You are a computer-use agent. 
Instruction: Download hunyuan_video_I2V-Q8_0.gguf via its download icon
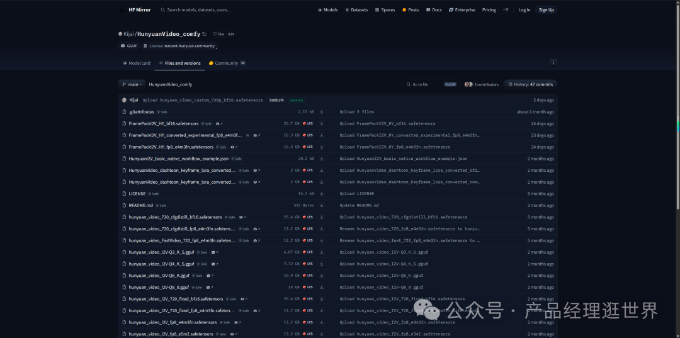(322, 287)
